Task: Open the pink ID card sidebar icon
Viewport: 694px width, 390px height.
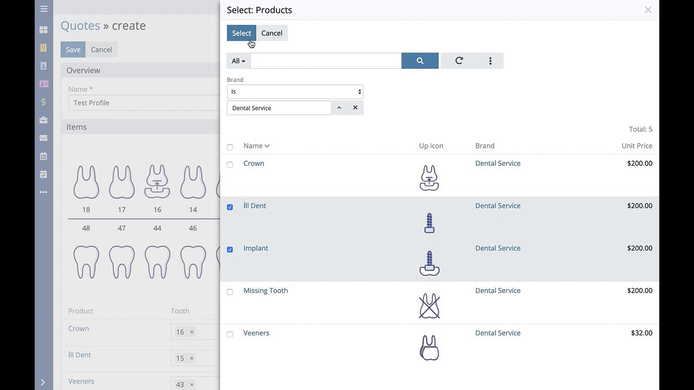Action: click(44, 84)
